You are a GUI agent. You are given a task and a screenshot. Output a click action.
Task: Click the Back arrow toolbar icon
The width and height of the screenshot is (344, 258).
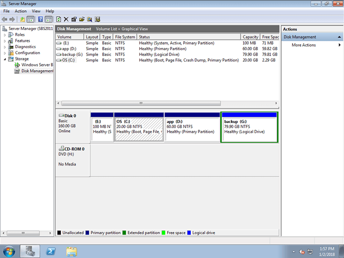coord(4,19)
